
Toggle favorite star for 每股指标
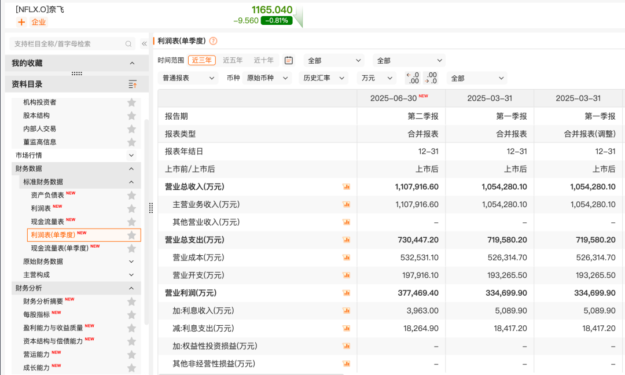coord(131,315)
